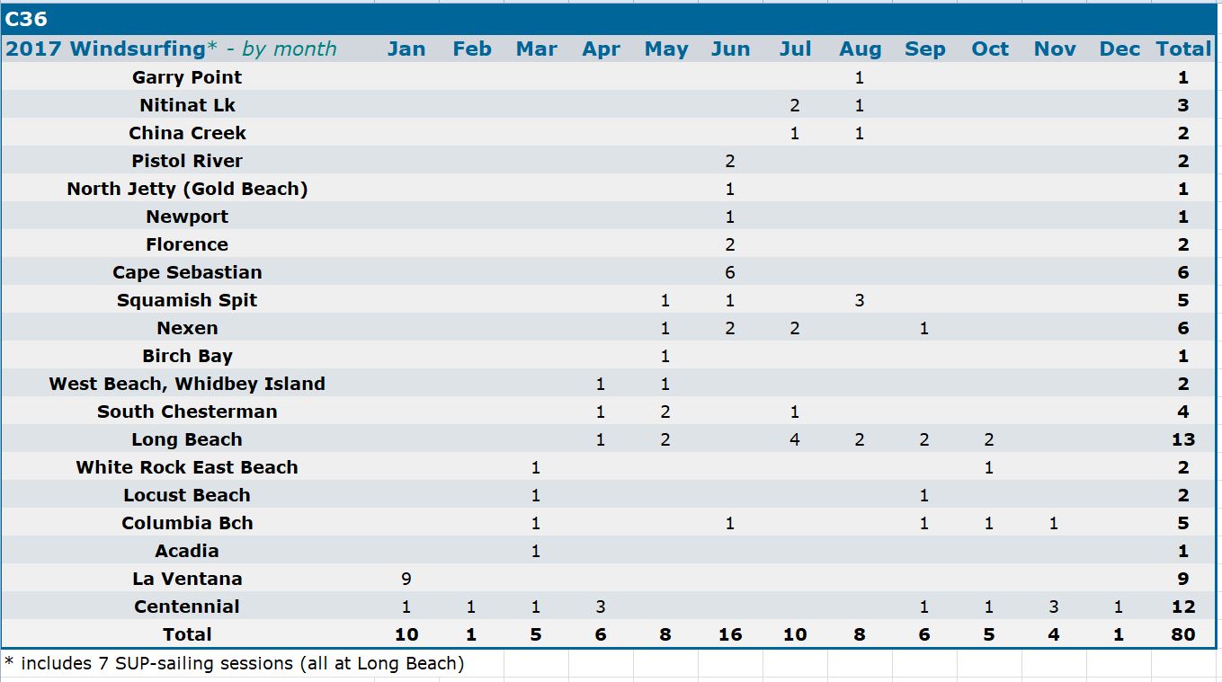Click the Total row label at bottom
1222x682 pixels.
point(187,634)
